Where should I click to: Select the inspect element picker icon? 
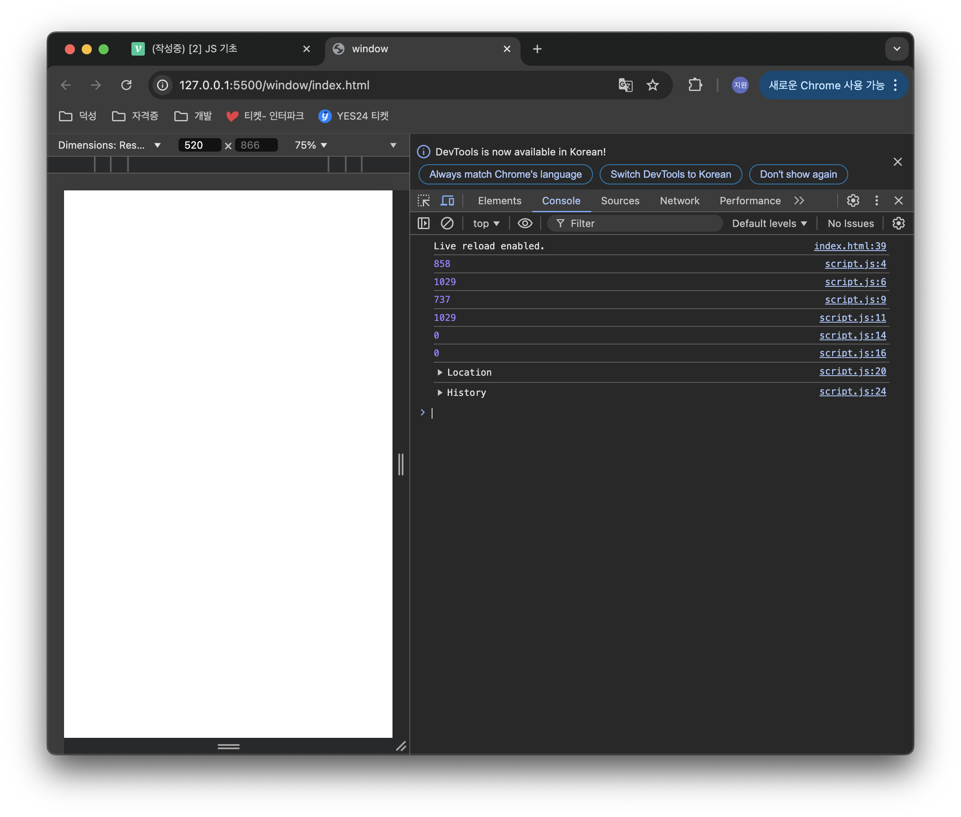[423, 200]
